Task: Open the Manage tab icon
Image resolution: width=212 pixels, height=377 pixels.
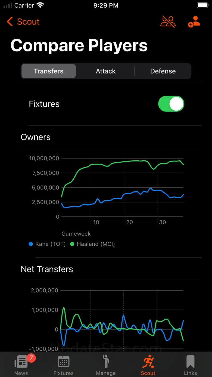Action: coord(106,362)
